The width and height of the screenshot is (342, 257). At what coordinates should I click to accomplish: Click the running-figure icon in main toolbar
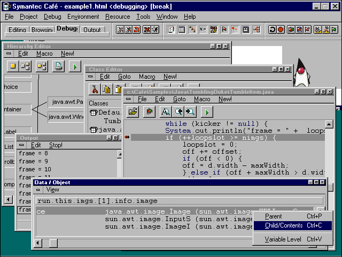(x=156, y=29)
